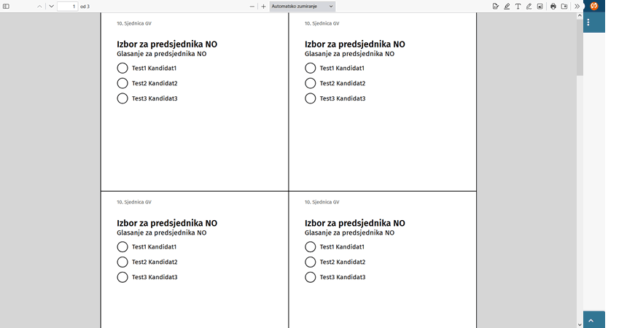Select Test2 Kandidat2 in top-right ballot
Image resolution: width=627 pixels, height=328 pixels.
click(311, 83)
